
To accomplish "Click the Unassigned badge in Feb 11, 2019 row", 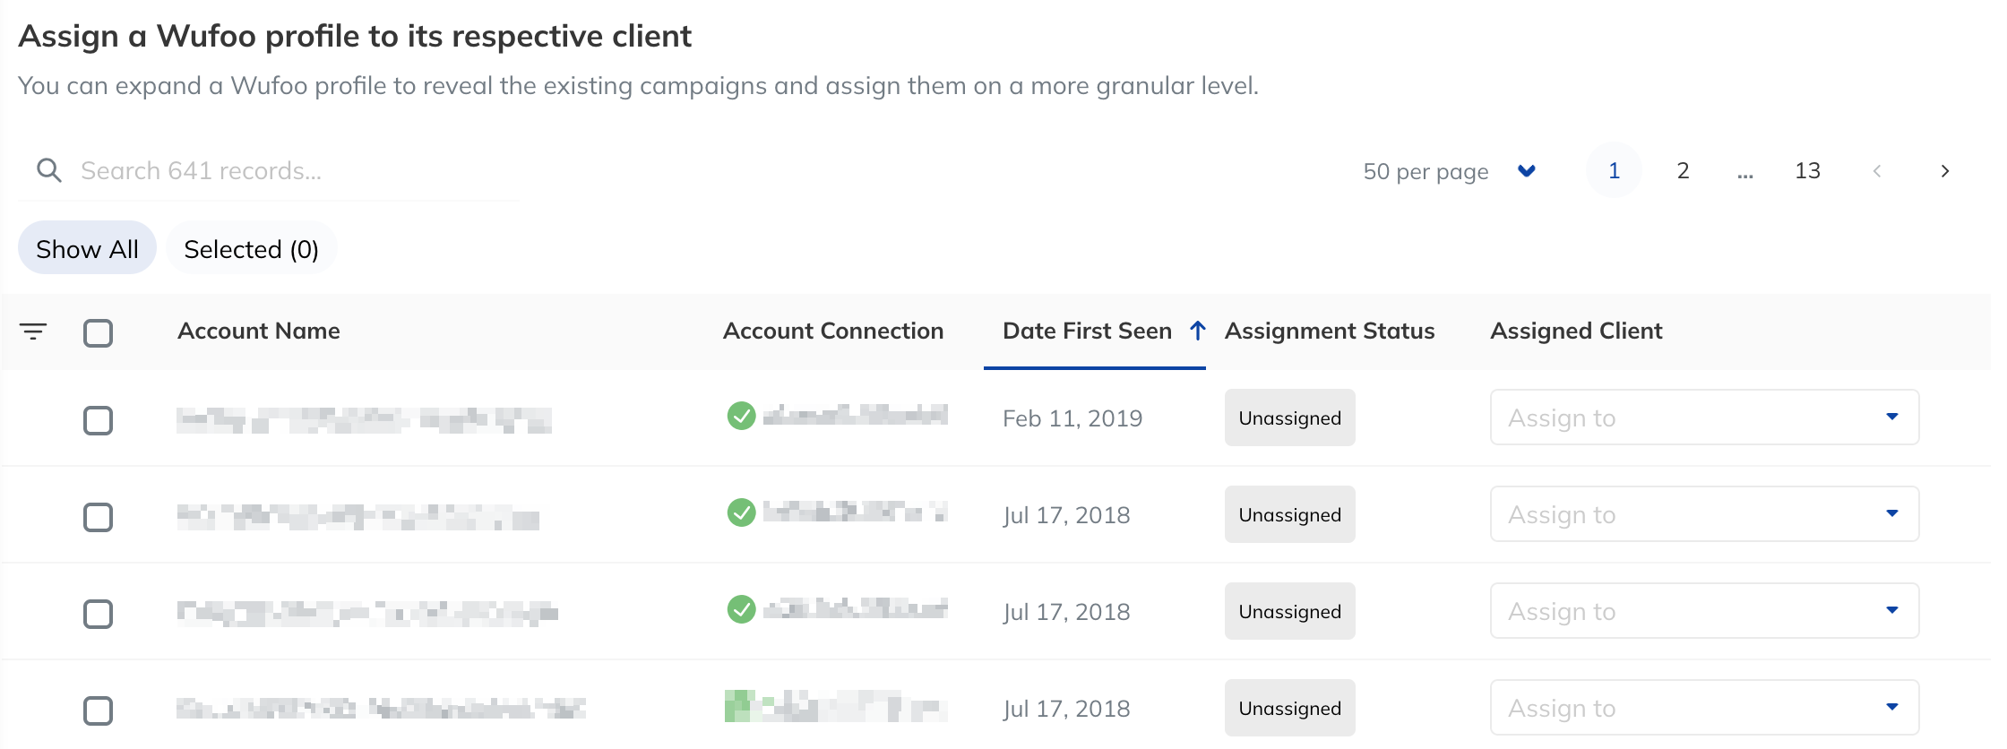I will pos(1289,418).
